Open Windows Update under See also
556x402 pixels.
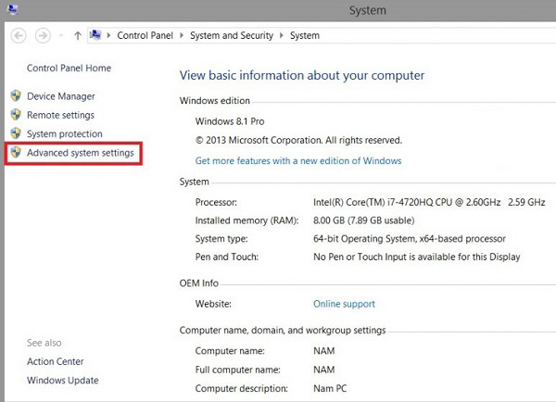point(63,381)
